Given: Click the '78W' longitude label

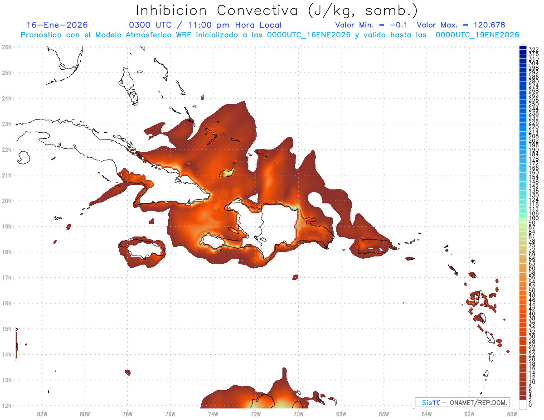Looking at the screenshot, I should (x=127, y=414).
